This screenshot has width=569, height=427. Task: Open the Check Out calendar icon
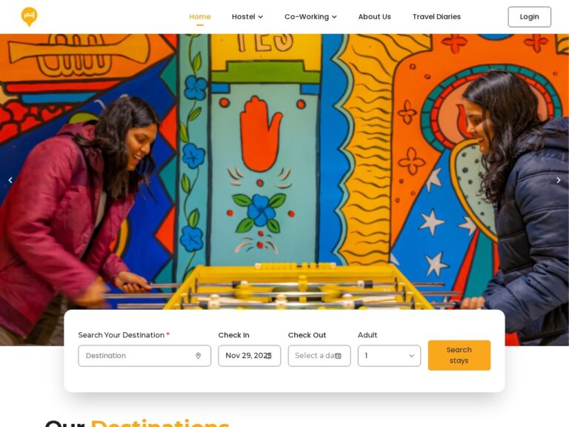point(338,356)
